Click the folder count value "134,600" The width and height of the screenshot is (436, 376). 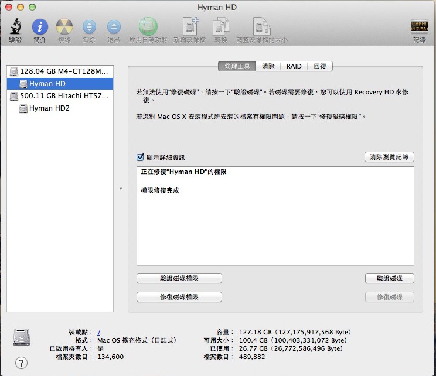(x=110, y=357)
